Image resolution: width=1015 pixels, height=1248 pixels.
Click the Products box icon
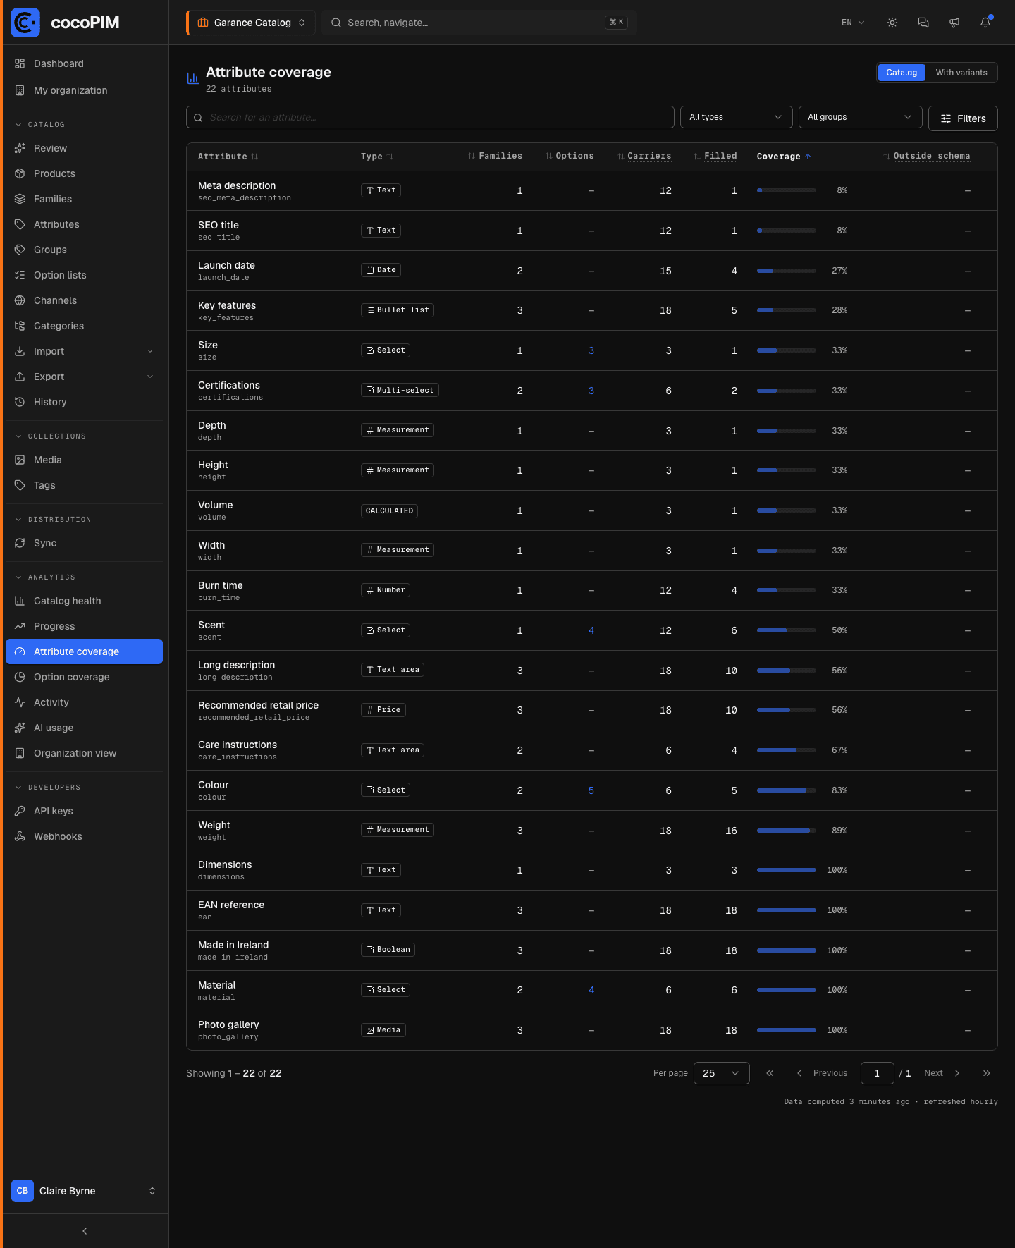[x=20, y=173]
